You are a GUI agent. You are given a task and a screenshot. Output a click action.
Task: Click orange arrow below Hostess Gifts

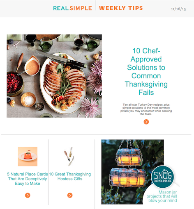[70, 195]
